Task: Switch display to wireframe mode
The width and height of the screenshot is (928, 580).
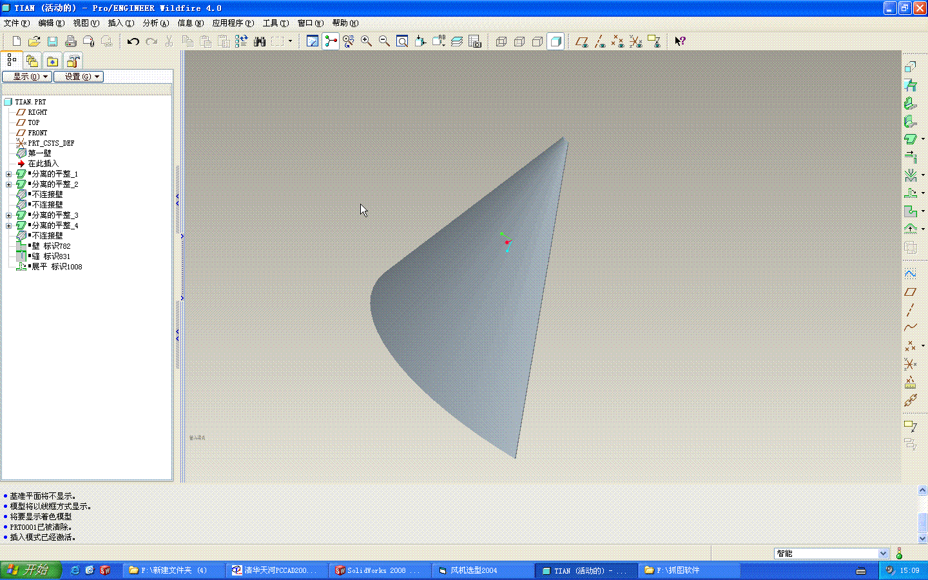Action: click(501, 41)
